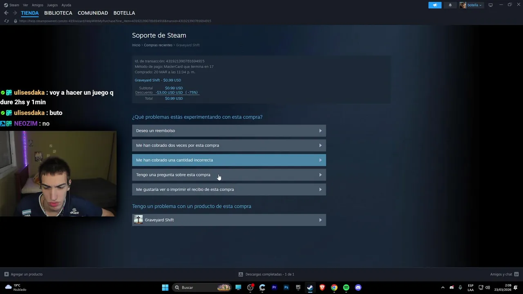Open the clock showing 2:08 23/03/2026
The image size is (523, 294).
[x=503, y=287]
